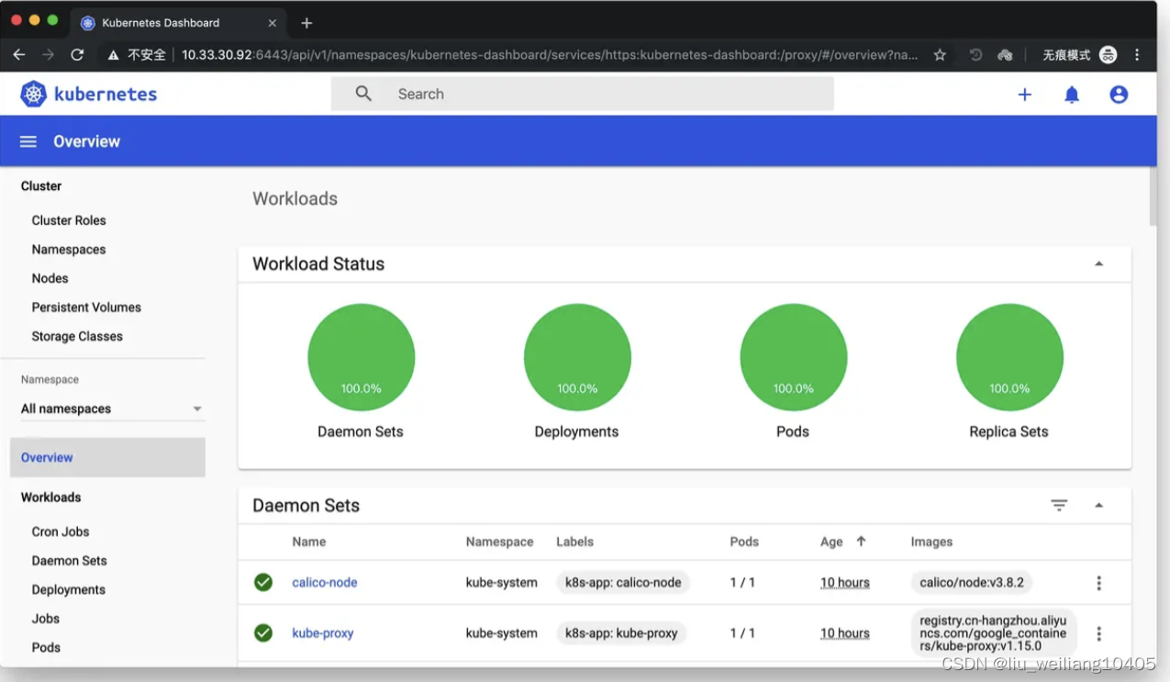Screen dimensions: 1170x682
Task: Go forward in browser
Action: [x=48, y=55]
